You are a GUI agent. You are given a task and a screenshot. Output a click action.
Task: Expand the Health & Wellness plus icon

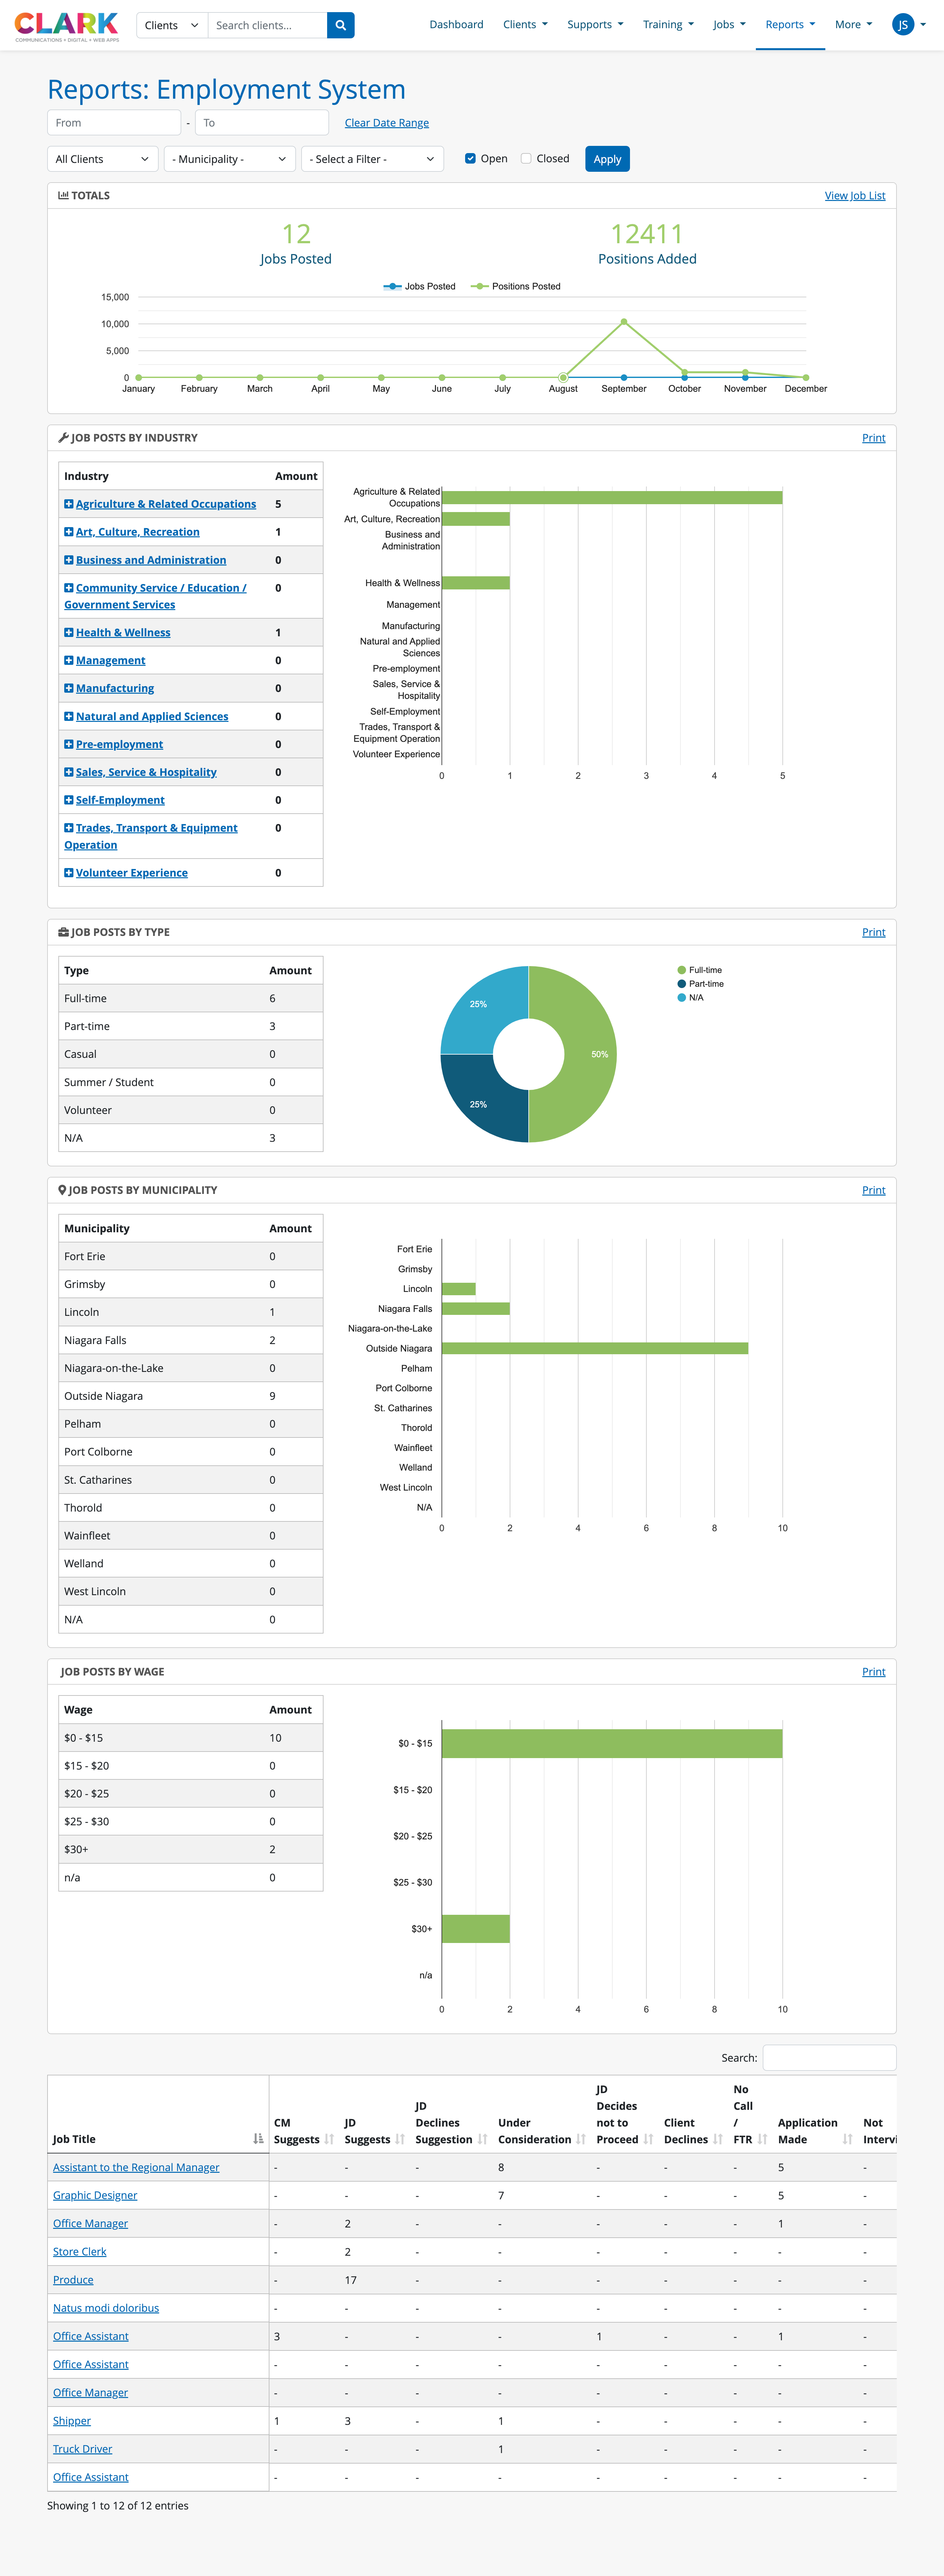pyautogui.click(x=69, y=632)
